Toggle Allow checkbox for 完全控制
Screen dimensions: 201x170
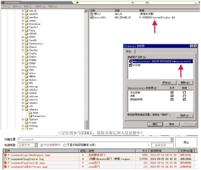tap(172, 93)
